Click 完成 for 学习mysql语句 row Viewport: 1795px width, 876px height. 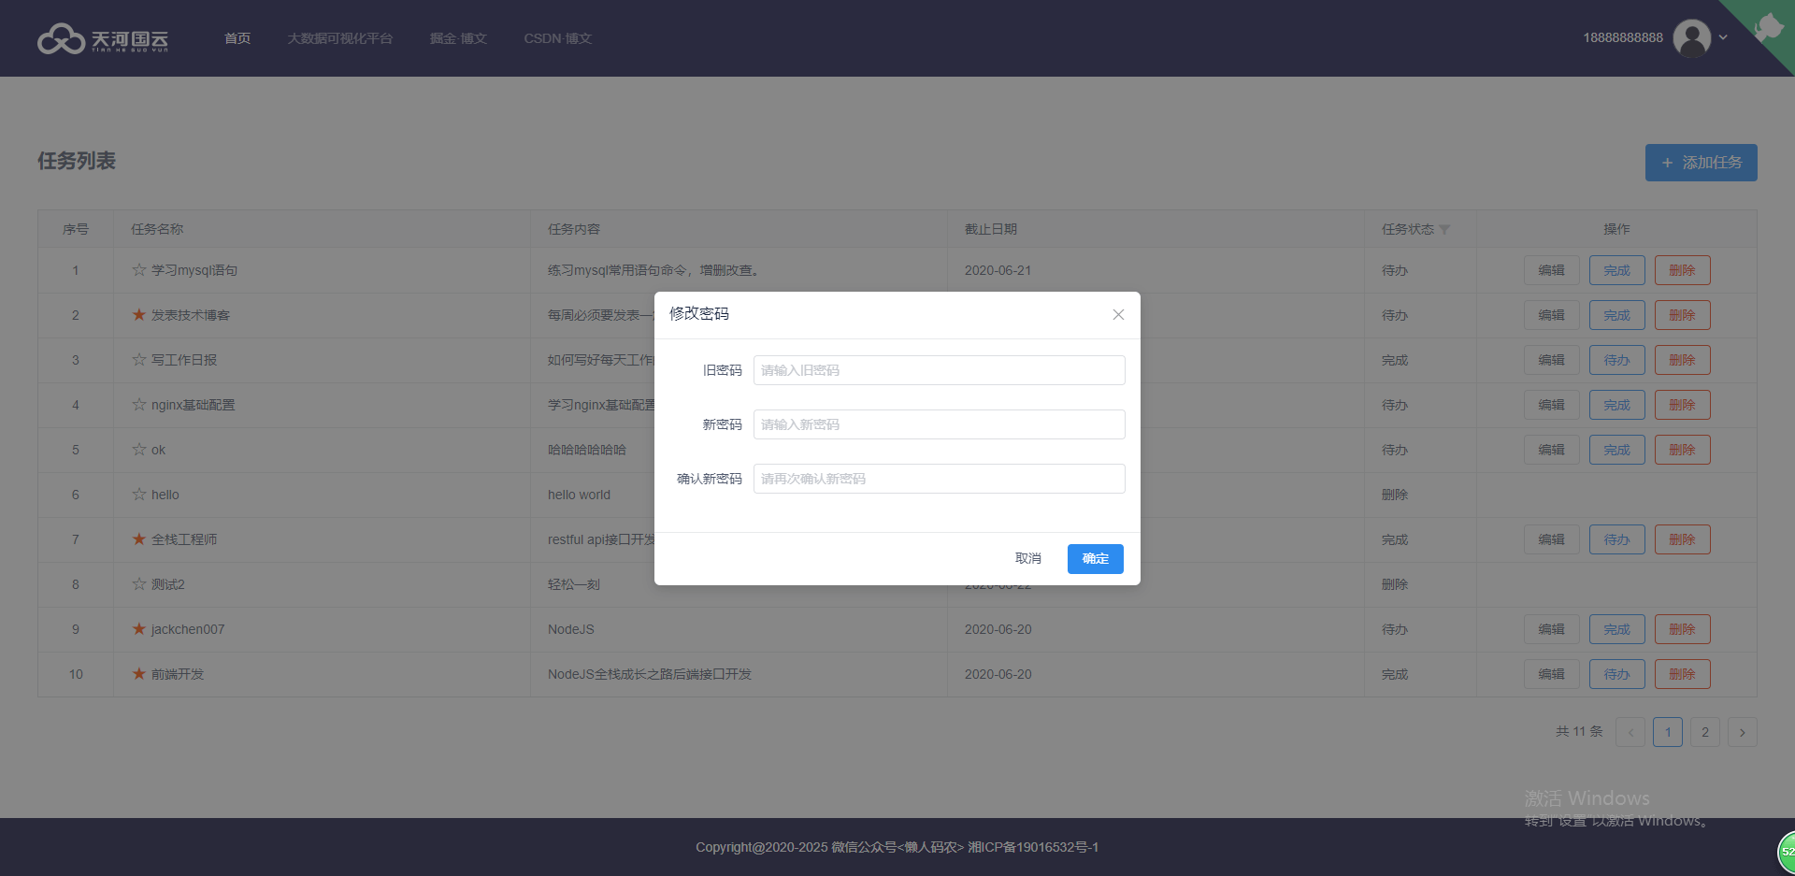pos(1616,270)
